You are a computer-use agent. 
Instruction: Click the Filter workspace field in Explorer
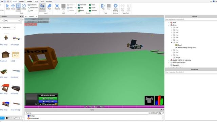(x=191, y=19)
